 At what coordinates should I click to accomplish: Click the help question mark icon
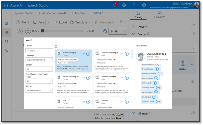tap(134, 5)
